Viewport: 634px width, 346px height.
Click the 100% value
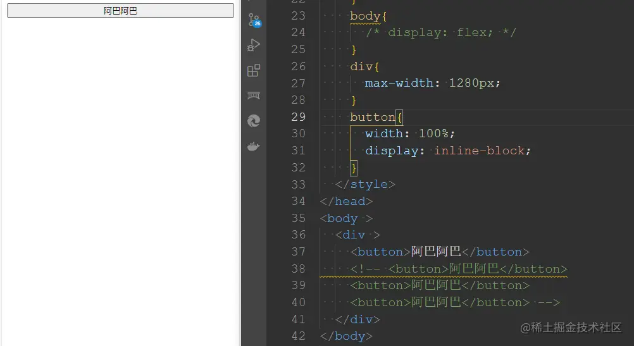tap(433, 134)
